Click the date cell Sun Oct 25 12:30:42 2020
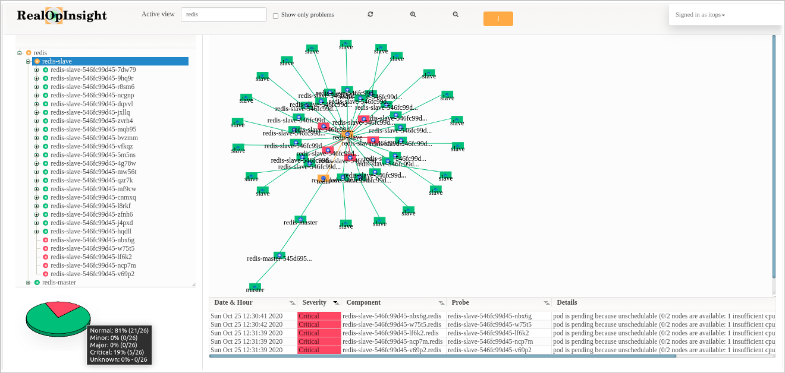The height and width of the screenshot is (373, 785). click(x=247, y=324)
